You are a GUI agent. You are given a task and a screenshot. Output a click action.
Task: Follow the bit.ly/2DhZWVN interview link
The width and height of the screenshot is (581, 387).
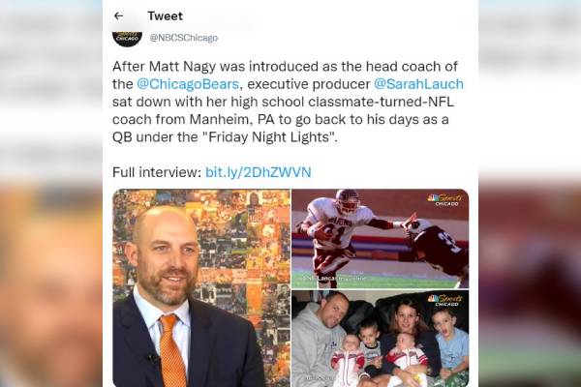pyautogui.click(x=258, y=172)
